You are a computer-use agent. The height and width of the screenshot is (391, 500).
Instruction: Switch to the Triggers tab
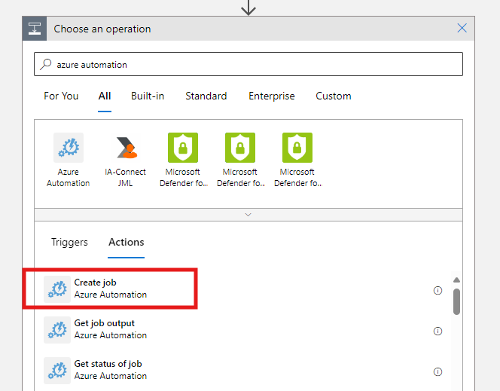click(x=69, y=242)
